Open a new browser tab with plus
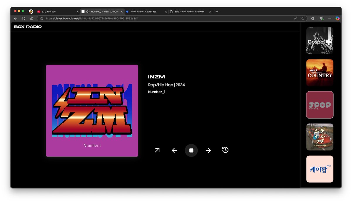Image resolution: width=352 pixels, height=202 pixels. pos(217,12)
